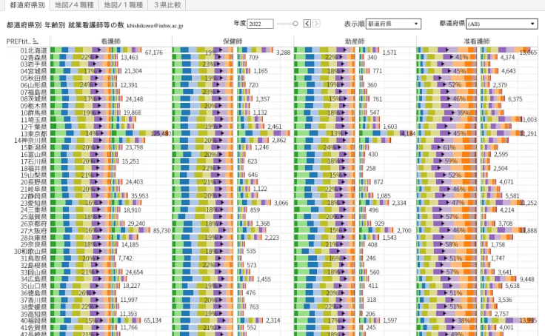Select the 13東京都 row label
Image resolution: width=545 pixels, height=336 pixels.
pos(33,133)
